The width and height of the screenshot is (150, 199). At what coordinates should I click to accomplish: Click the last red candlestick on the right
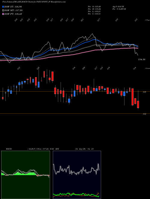click(x=138, y=104)
